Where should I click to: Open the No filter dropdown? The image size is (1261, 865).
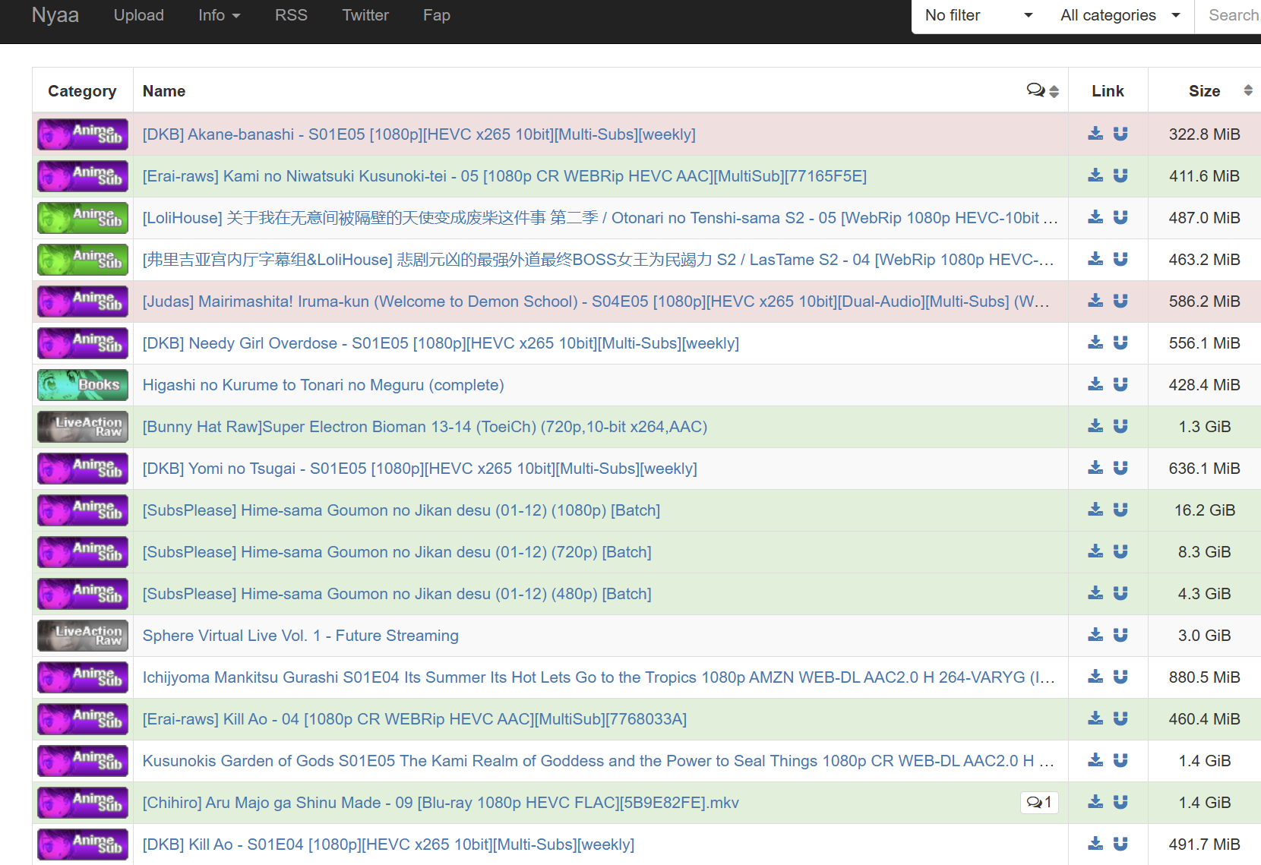pyautogui.click(x=978, y=15)
